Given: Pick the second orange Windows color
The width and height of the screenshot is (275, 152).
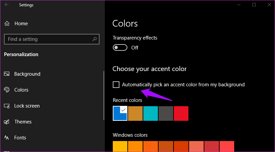Looking at the screenshot, I should [x=135, y=146].
